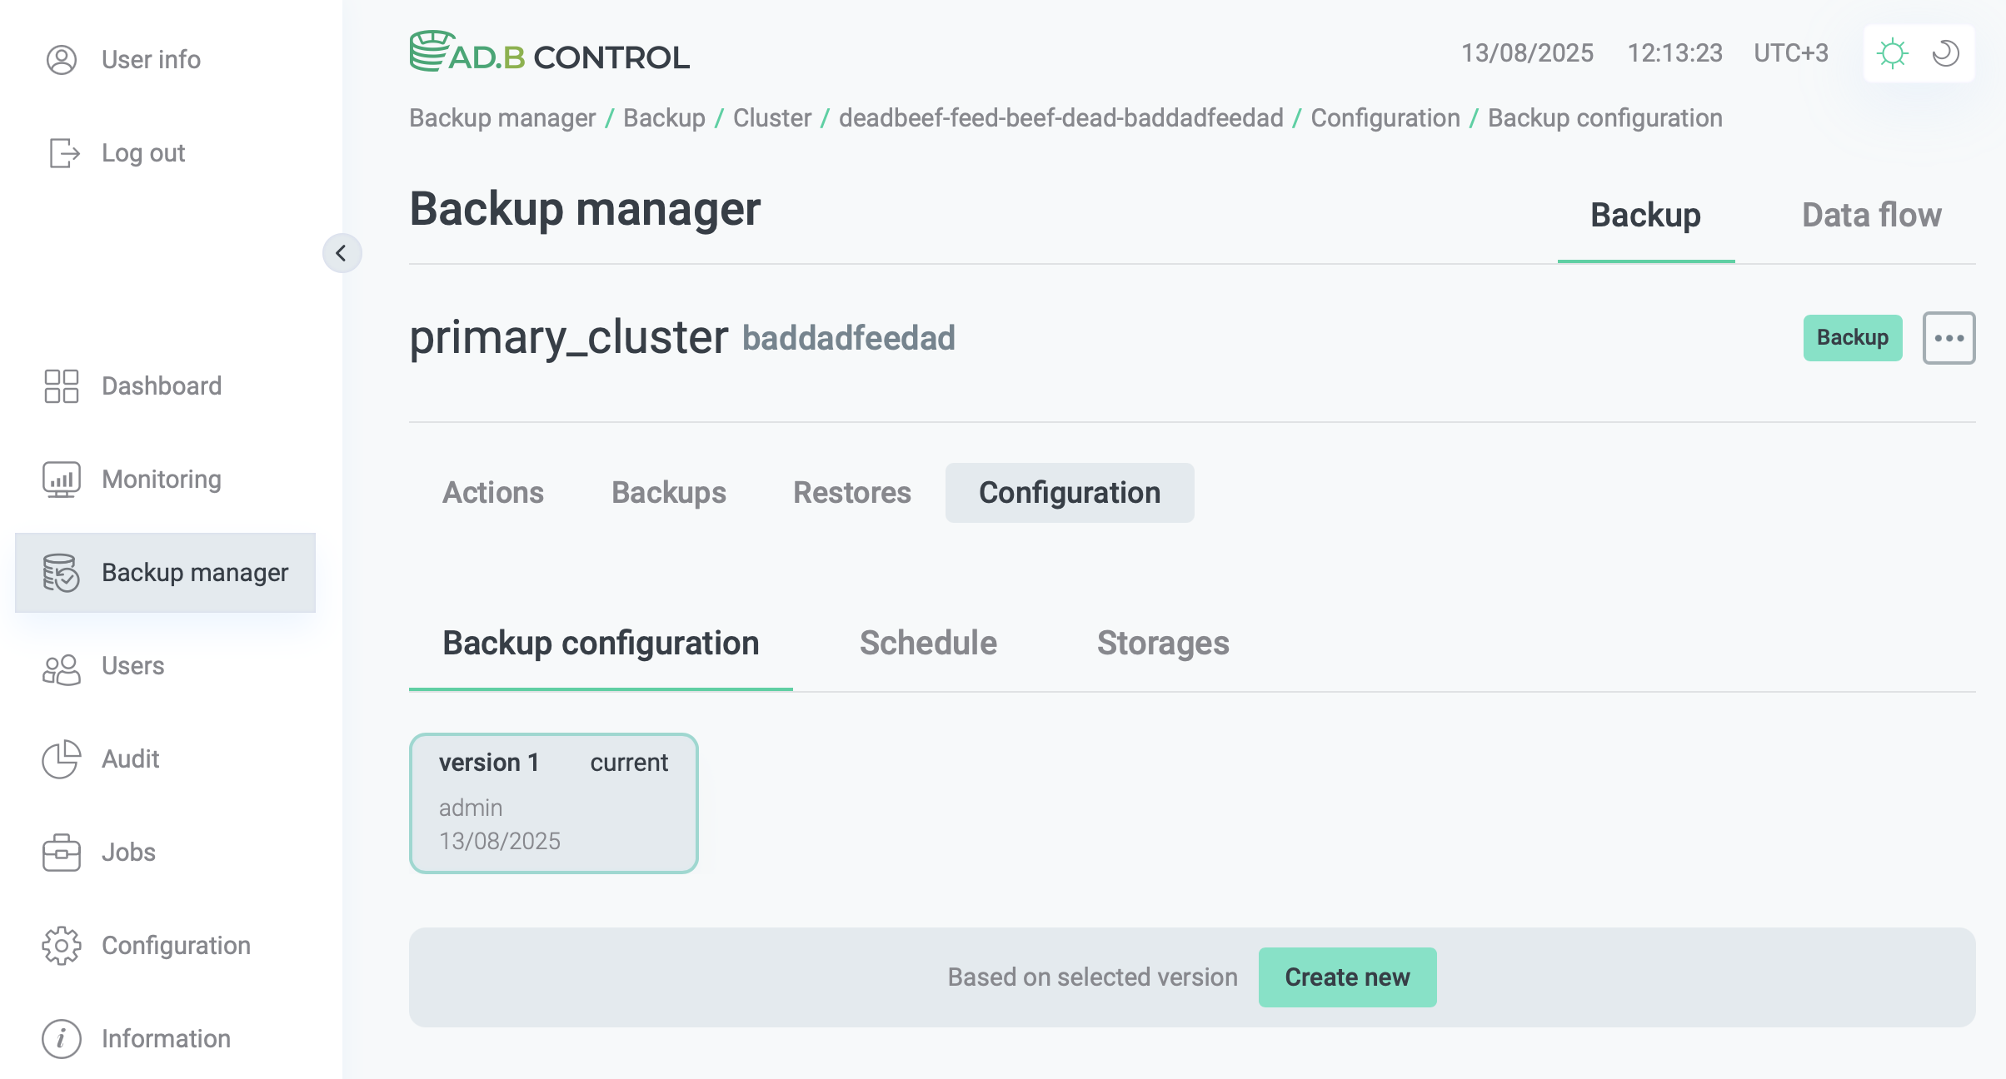The height and width of the screenshot is (1079, 2006).
Task: Click the Jobs briefcase icon
Action: pyautogui.click(x=61, y=853)
